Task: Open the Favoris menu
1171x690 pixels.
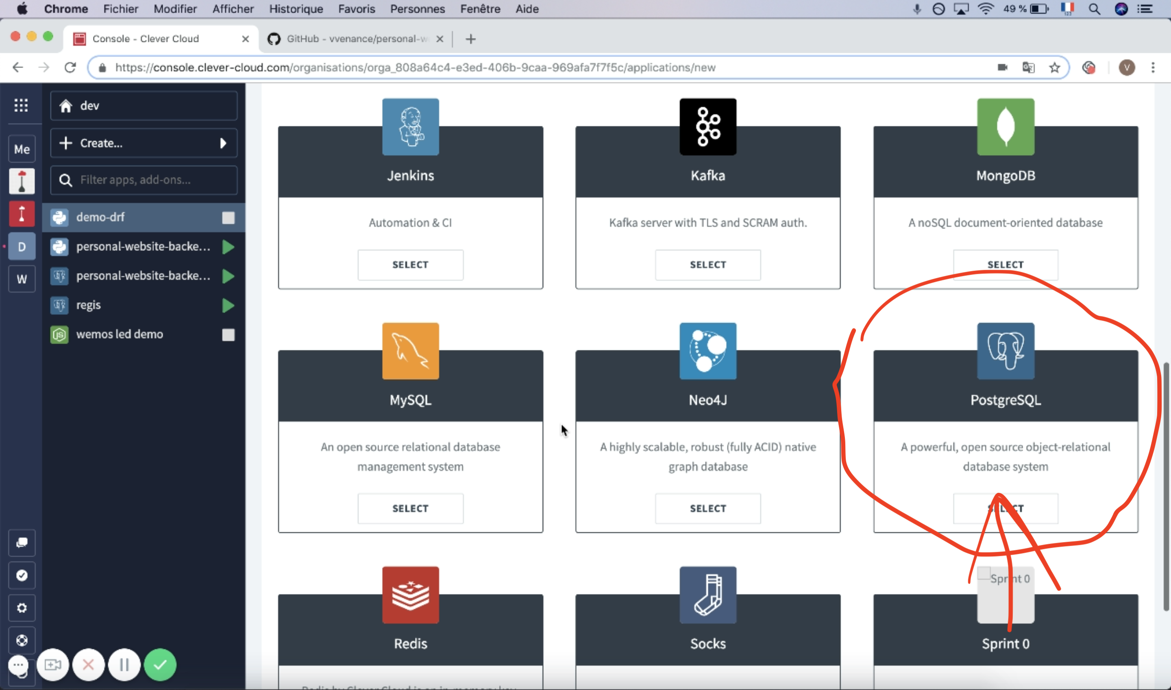Action: 356,9
